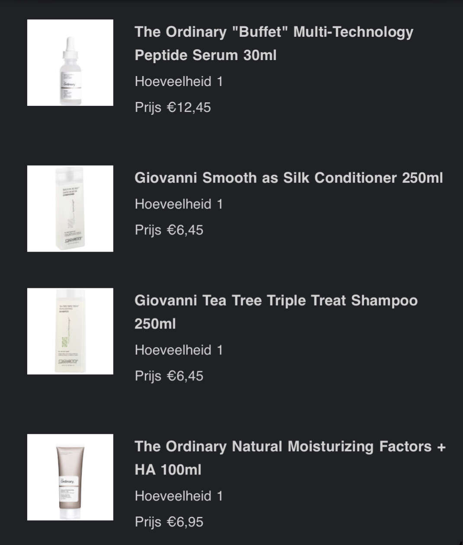Click Hoeveelheid 1 under Giovanni conditioner
This screenshot has width=463, height=545.
tap(179, 204)
